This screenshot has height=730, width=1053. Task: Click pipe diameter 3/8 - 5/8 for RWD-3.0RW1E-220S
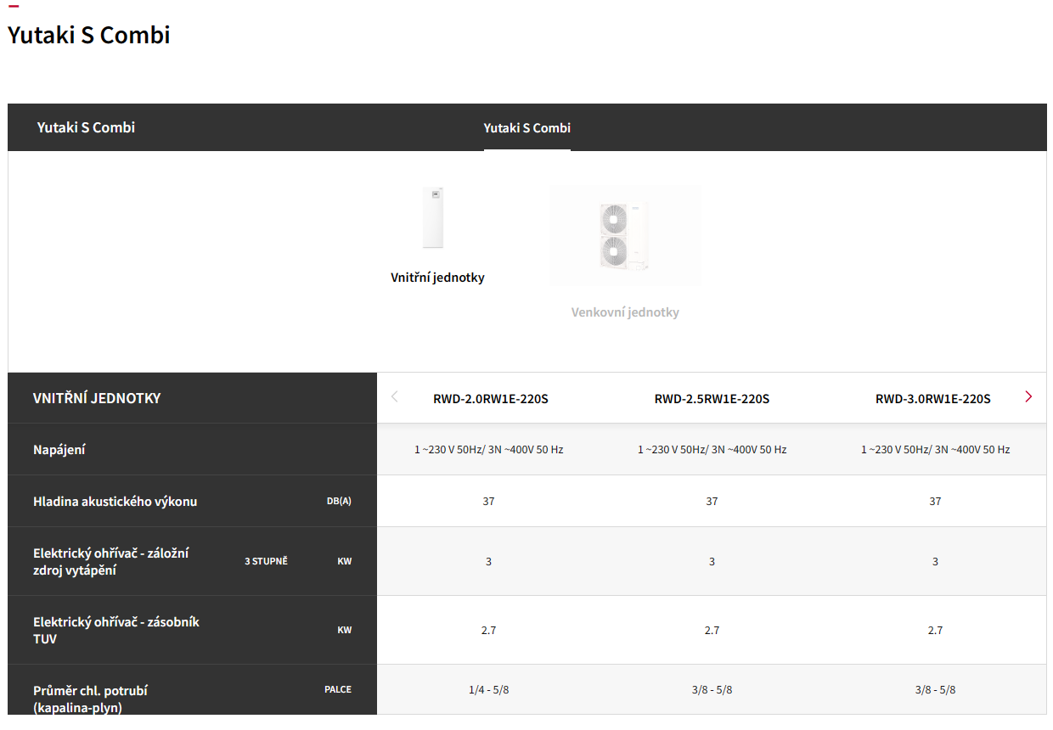(935, 690)
